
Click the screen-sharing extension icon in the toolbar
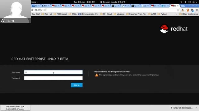click(192, 10)
